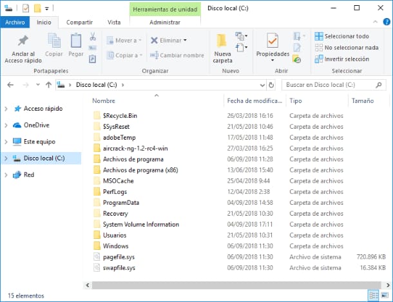The image size is (393, 302).
Task: Select Este equipo in the sidebar
Action: pyautogui.click(x=39, y=142)
